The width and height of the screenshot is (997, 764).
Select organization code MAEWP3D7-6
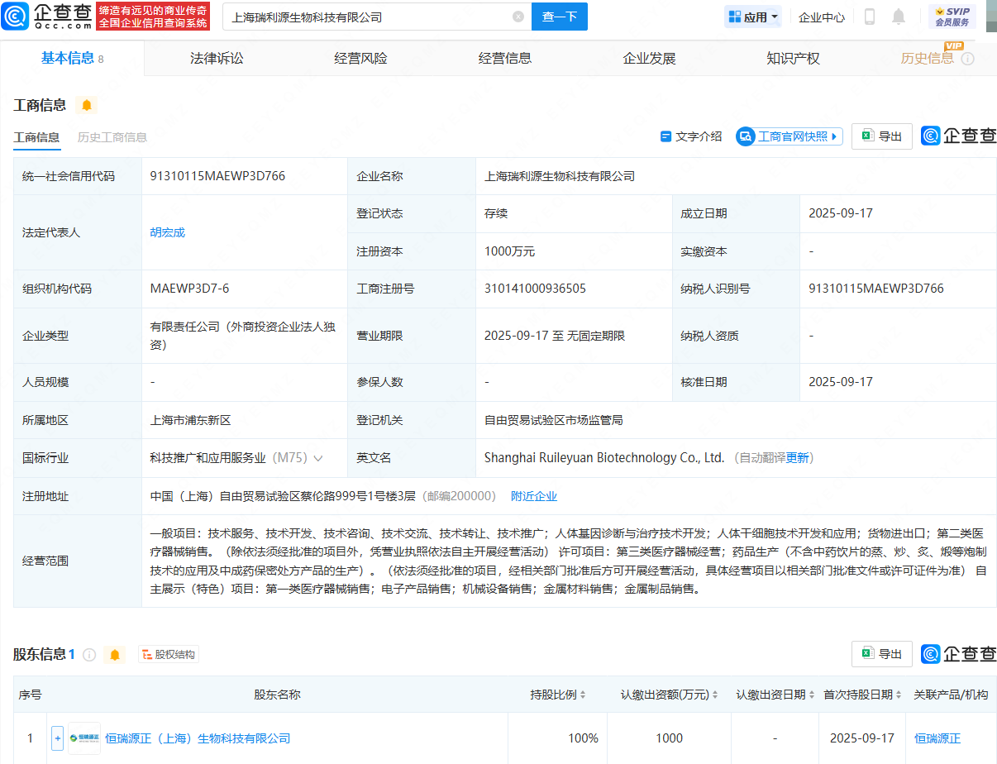pyautogui.click(x=190, y=289)
